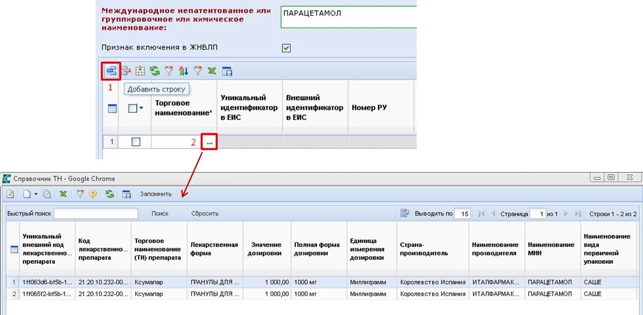Image resolution: width=643 pixels, height=315 pixels.
Task: Click the Полная форма дозировки column header
Action: click(318, 249)
